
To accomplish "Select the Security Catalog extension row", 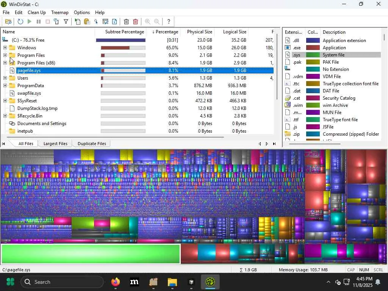I will pos(332,98).
